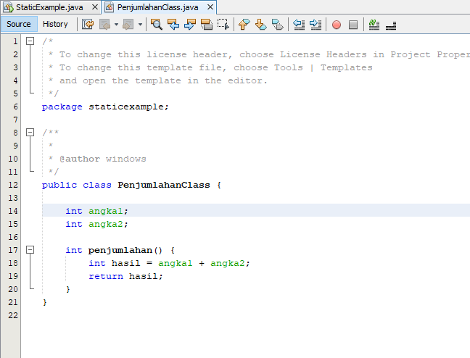Toggle Rectangular Selection icon

pyautogui.click(x=223, y=24)
